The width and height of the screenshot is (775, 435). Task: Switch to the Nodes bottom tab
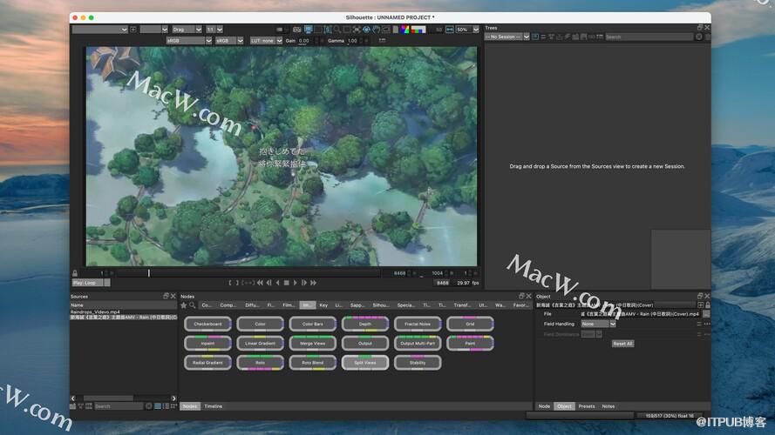click(x=190, y=406)
